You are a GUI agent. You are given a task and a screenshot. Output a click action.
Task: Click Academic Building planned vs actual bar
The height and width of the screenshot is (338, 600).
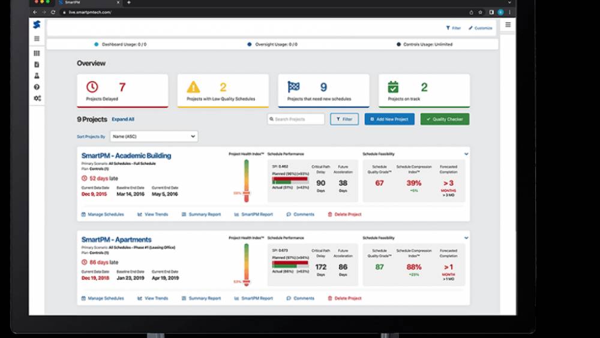tap(290, 180)
